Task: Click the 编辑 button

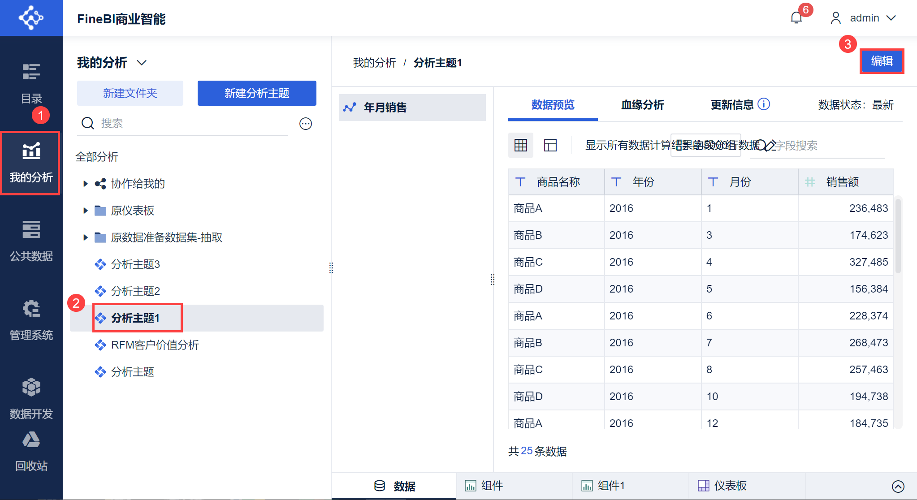Action: coord(881,61)
